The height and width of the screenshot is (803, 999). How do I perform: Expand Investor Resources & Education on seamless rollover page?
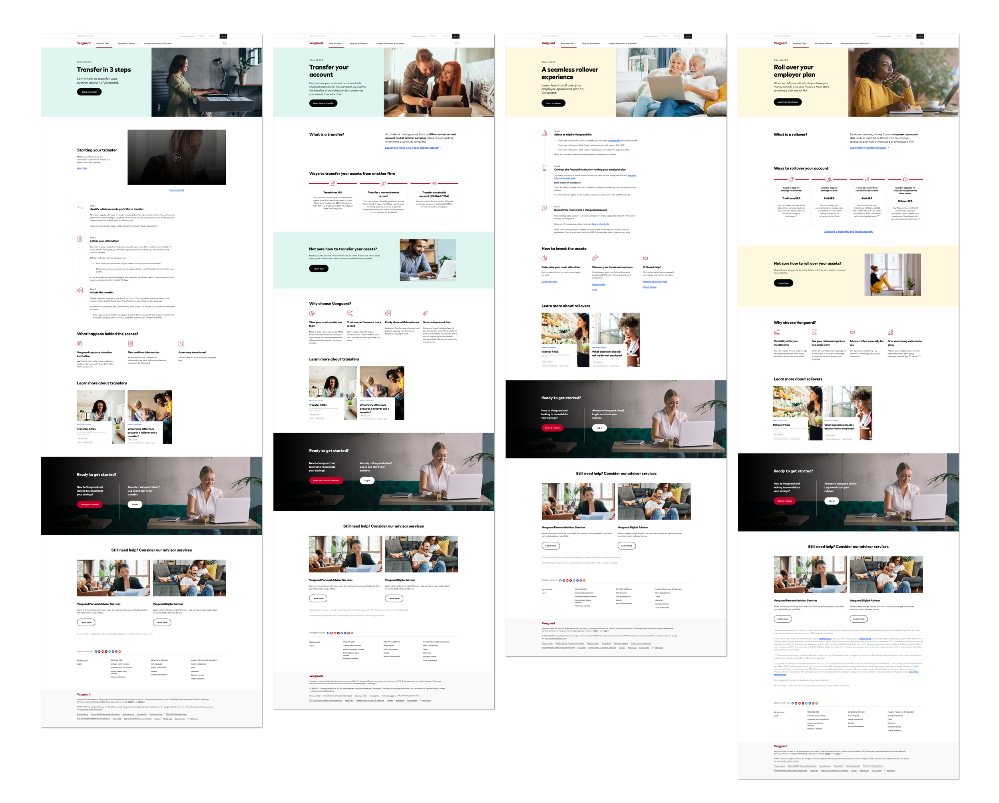[x=623, y=44]
